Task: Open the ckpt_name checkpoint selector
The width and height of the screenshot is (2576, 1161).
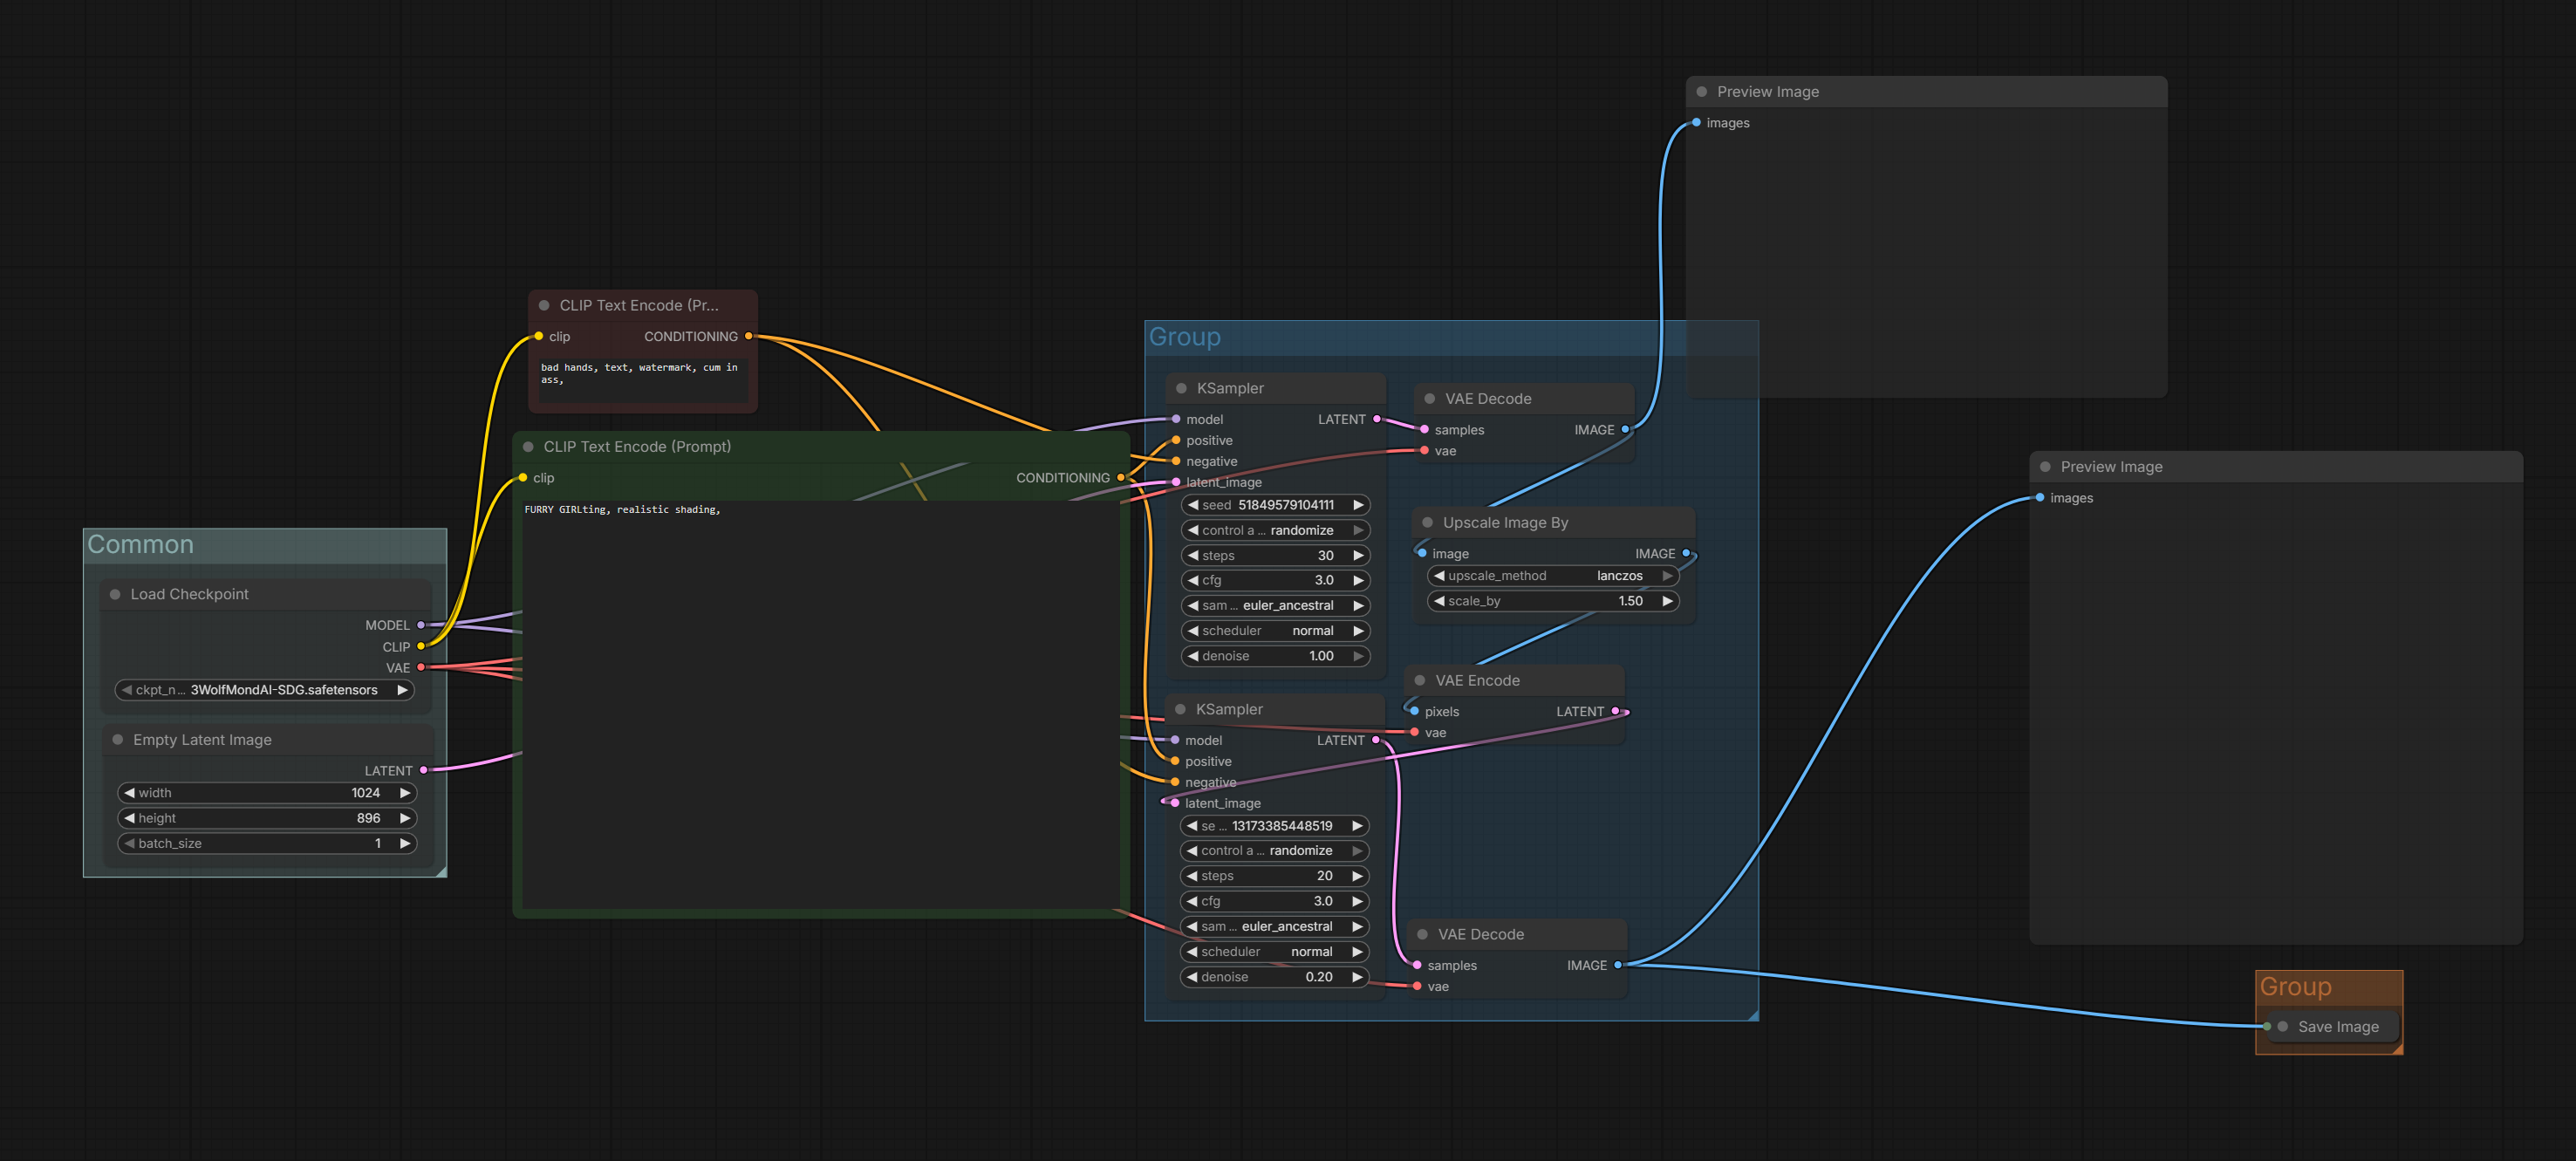Action: click(265, 690)
